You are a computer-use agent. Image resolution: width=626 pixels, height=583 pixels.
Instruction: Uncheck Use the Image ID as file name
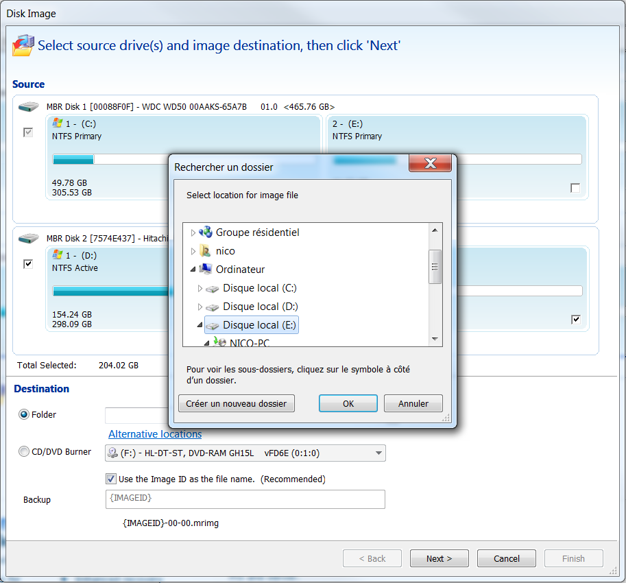tap(111, 479)
